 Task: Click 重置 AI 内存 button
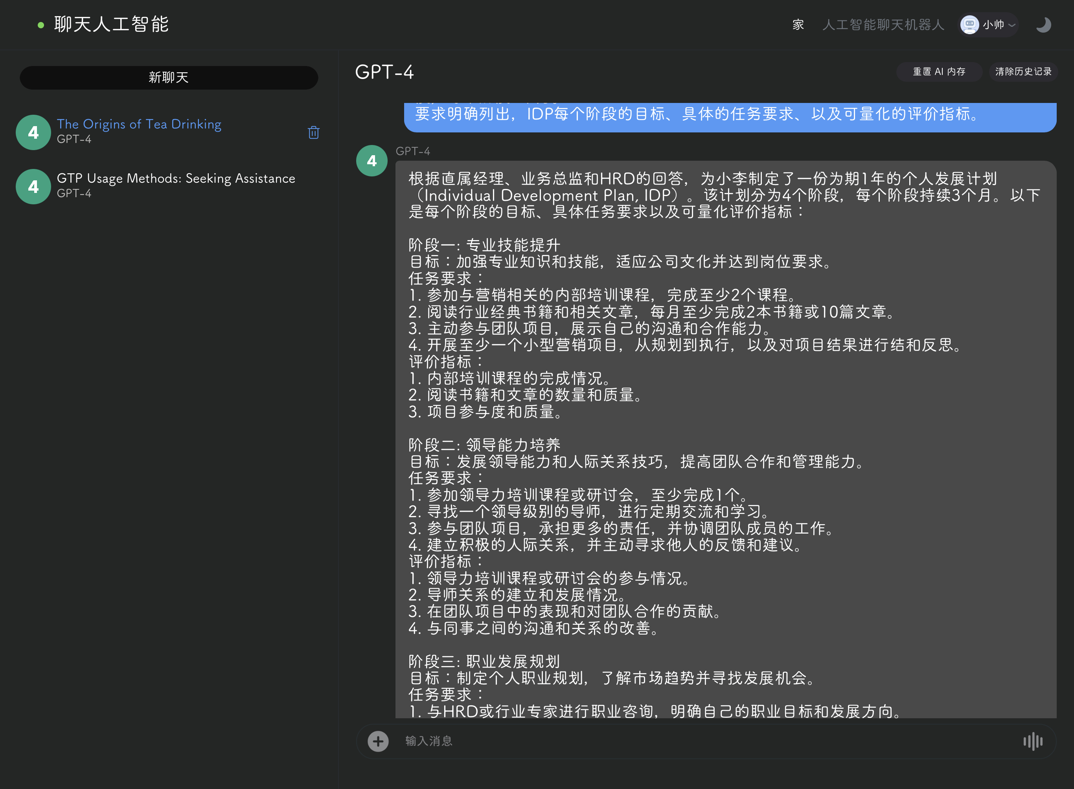point(939,72)
